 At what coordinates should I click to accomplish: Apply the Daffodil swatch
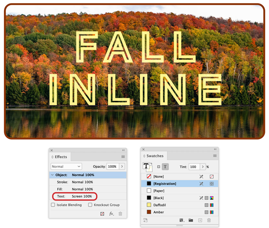(179, 205)
